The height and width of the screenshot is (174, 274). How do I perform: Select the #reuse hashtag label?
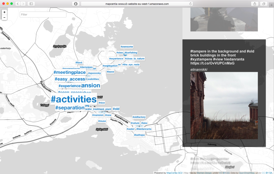tap(102, 121)
